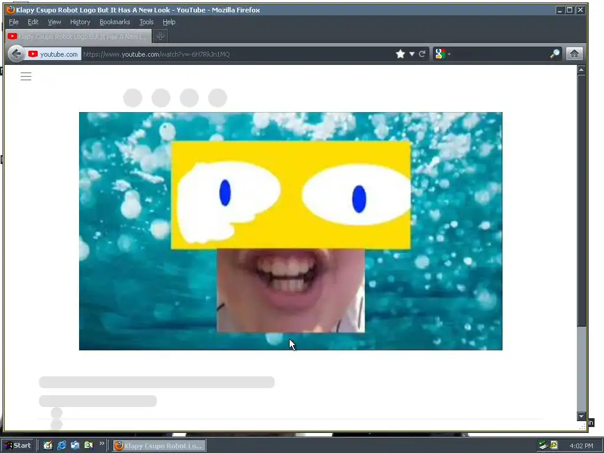Open the File menu

[x=14, y=22]
